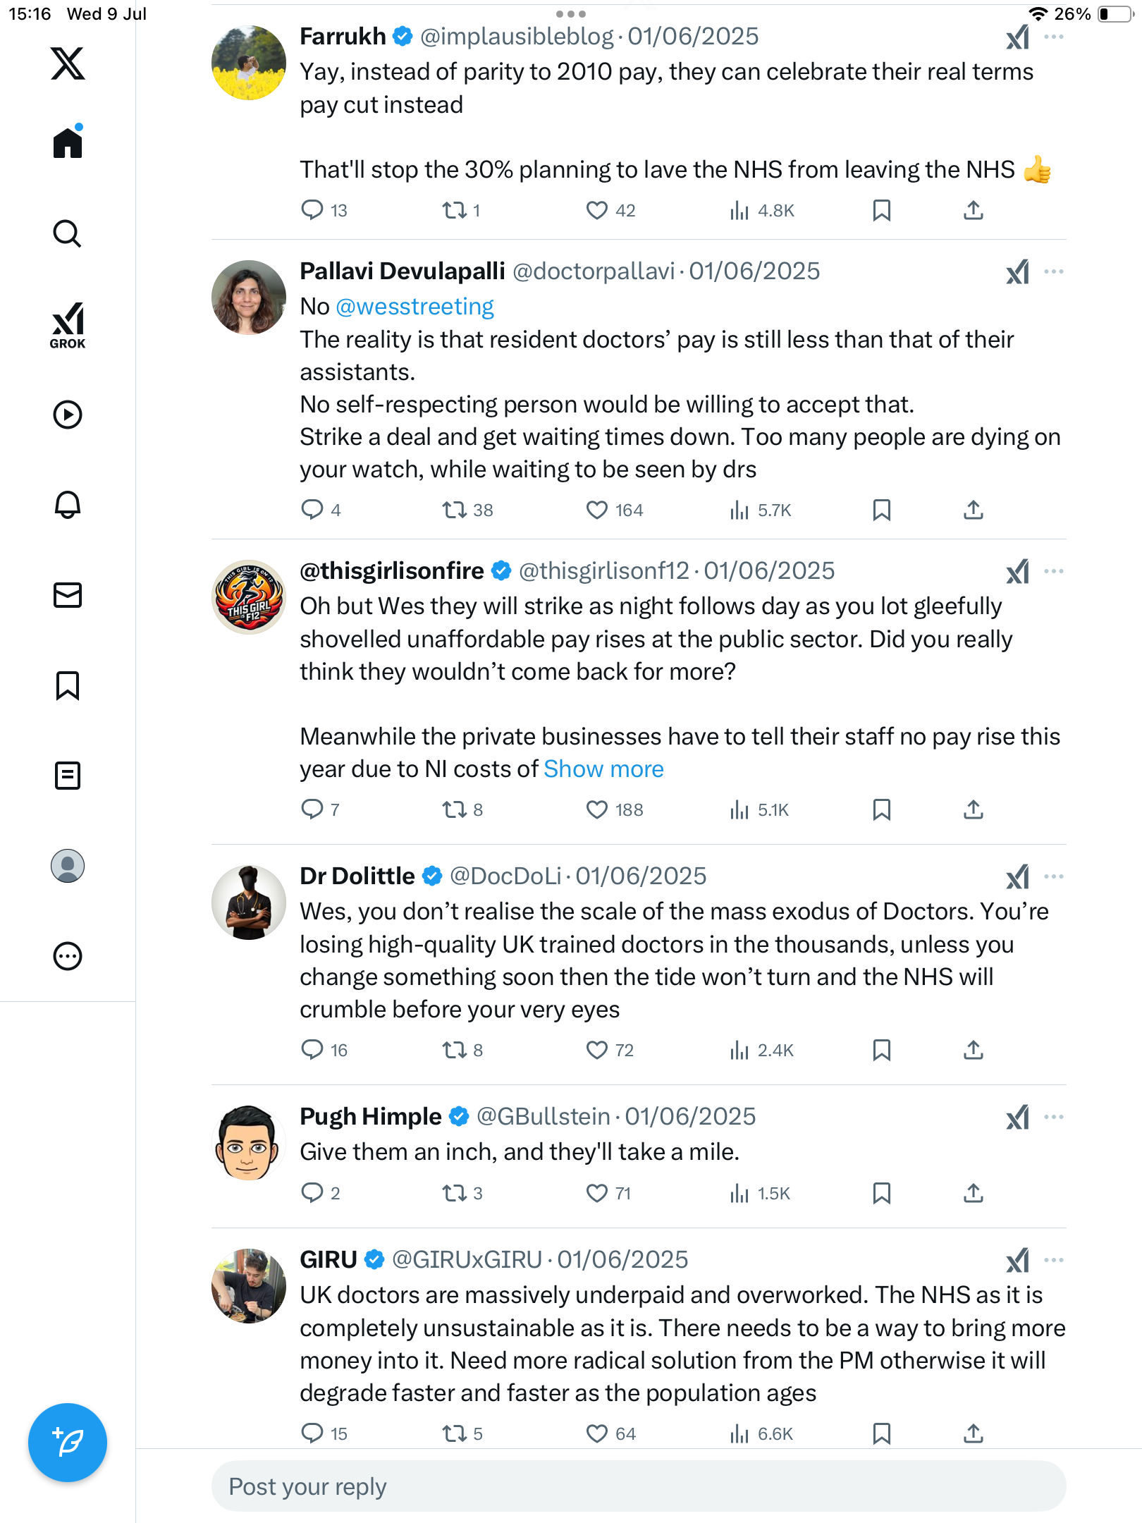The image size is (1142, 1523).
Task: Focus the Post your reply field
Action: [x=639, y=1486]
